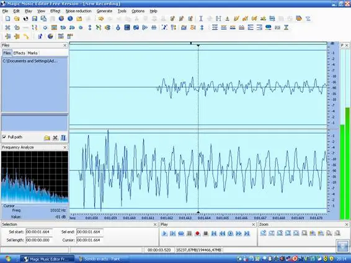Click the system tray clock
Viewport: 351px width, 263px height.
(342, 259)
